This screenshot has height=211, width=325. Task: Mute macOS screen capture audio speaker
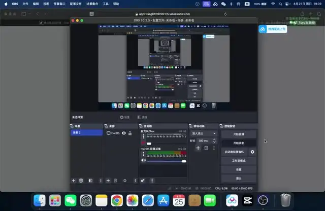[x=143, y=160]
